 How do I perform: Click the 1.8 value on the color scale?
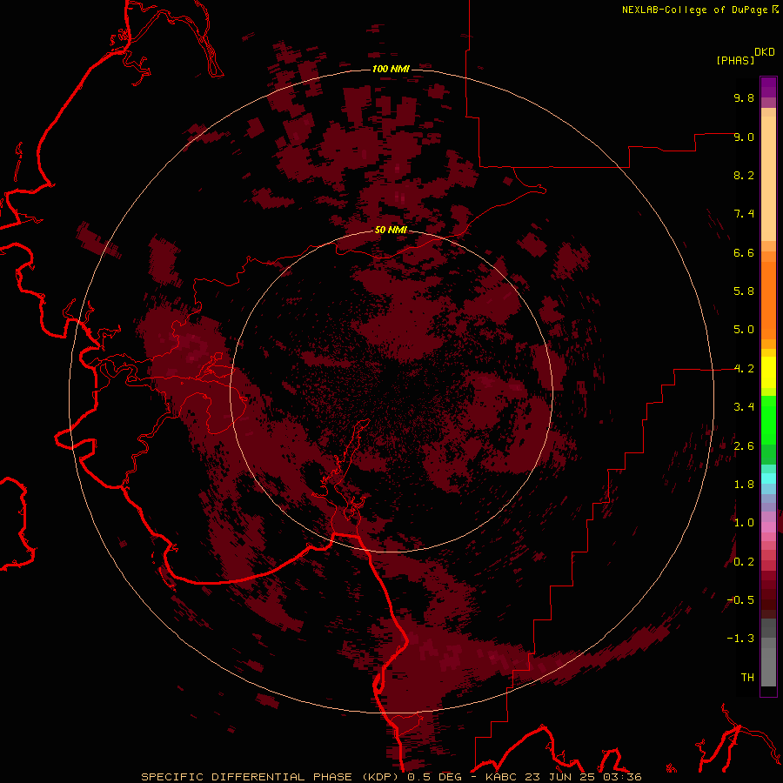(x=744, y=485)
